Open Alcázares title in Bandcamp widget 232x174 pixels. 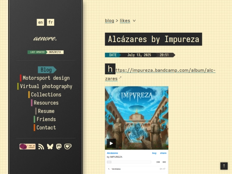pyautogui.click(x=113, y=153)
